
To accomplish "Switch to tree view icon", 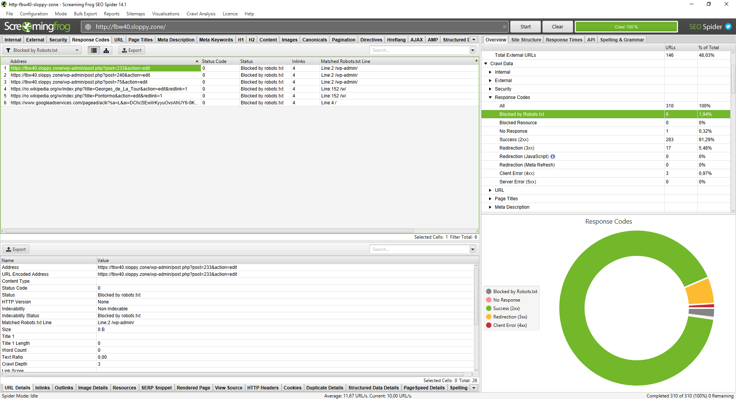I will 106,50.
